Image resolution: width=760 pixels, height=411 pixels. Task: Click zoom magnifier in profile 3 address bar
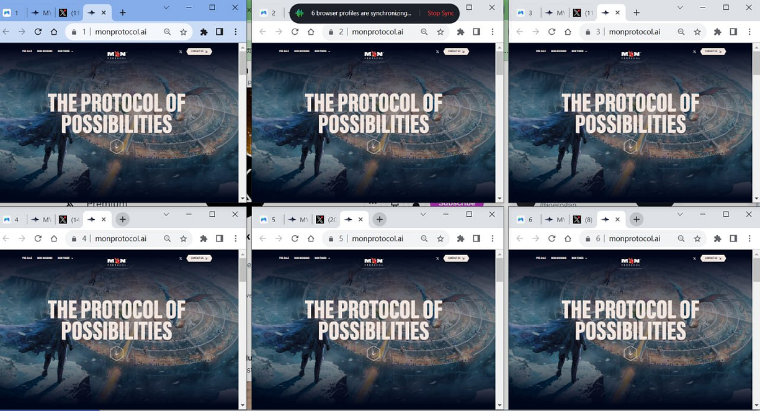pyautogui.click(x=681, y=32)
